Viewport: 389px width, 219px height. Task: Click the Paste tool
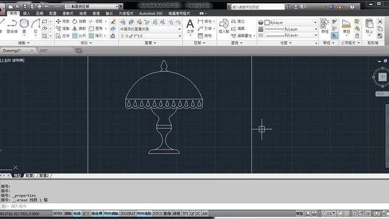[369, 26]
